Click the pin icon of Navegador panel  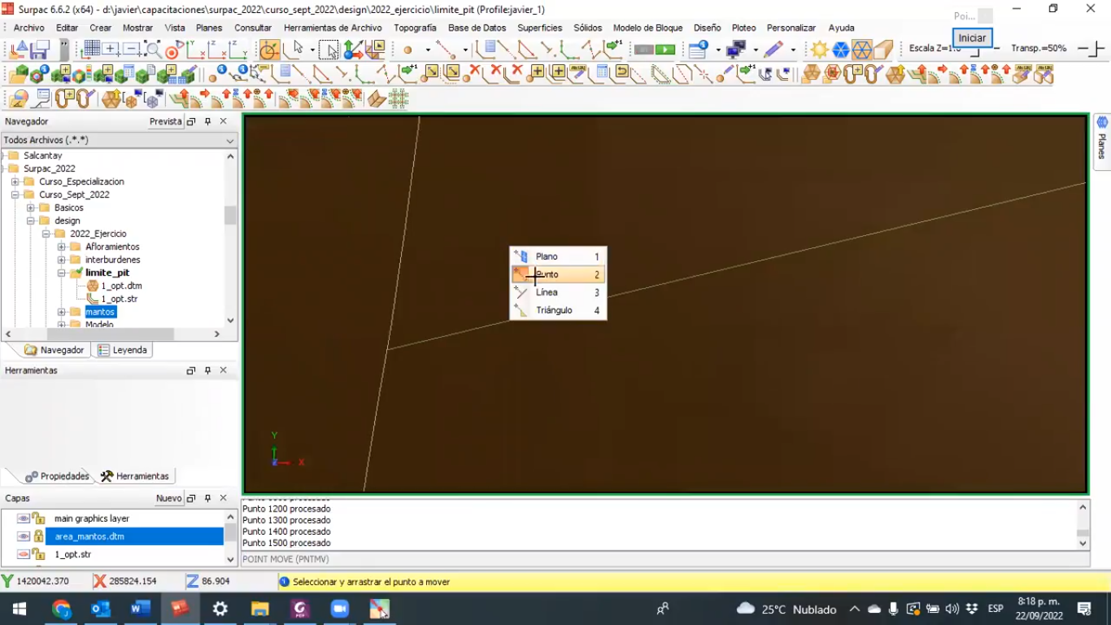click(x=207, y=121)
